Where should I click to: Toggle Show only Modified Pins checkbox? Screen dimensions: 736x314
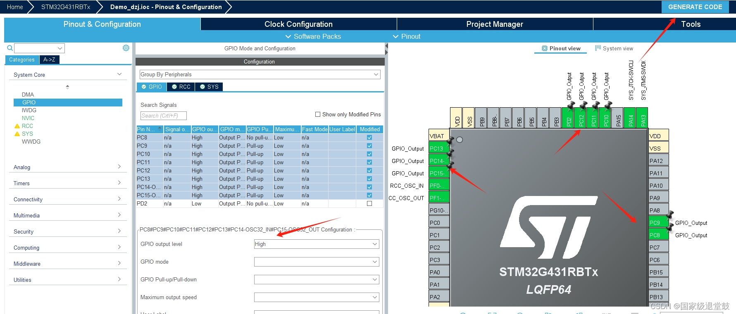pyautogui.click(x=318, y=114)
